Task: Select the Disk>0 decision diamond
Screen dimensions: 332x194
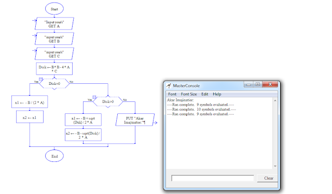Action: pyautogui.click(x=108, y=101)
